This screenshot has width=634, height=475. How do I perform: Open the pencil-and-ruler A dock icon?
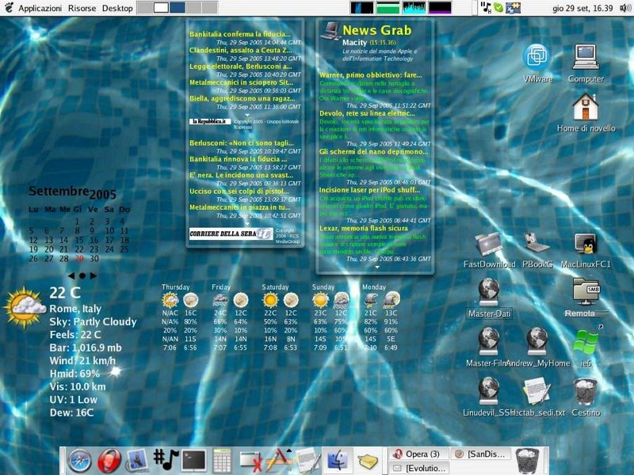click(279, 461)
